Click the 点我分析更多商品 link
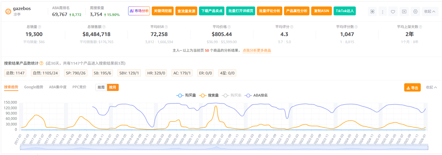This screenshot has width=442, height=155. (x=257, y=50)
